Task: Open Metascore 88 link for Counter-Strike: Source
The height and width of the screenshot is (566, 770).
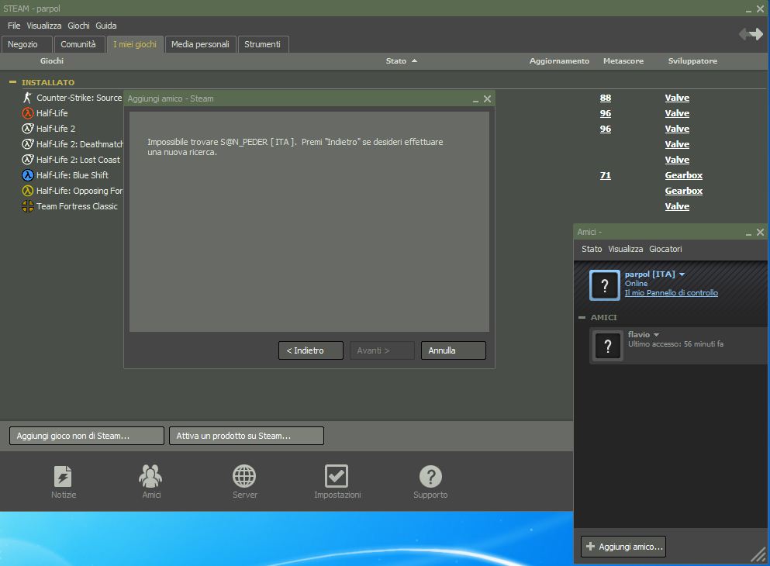Action: click(606, 98)
